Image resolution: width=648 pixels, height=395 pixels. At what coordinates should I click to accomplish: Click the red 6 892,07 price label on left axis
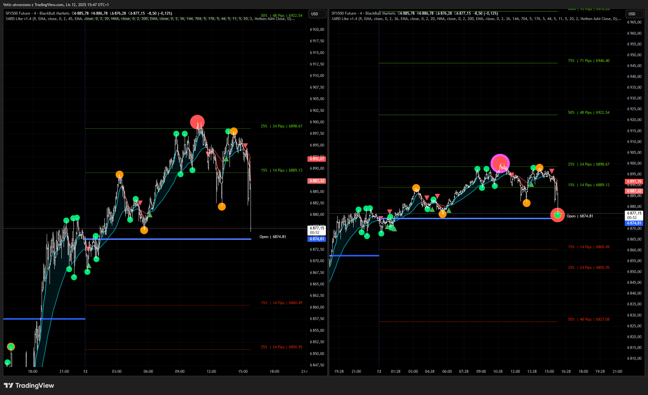317,159
